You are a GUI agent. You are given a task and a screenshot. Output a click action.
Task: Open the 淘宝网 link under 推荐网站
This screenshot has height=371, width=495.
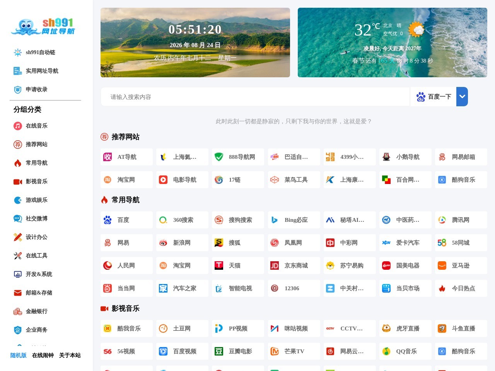pos(126,180)
